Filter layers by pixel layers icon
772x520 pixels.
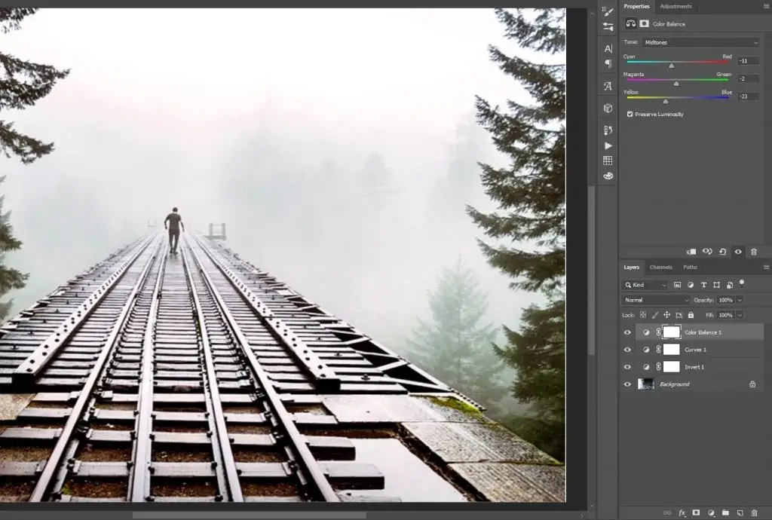(x=678, y=285)
